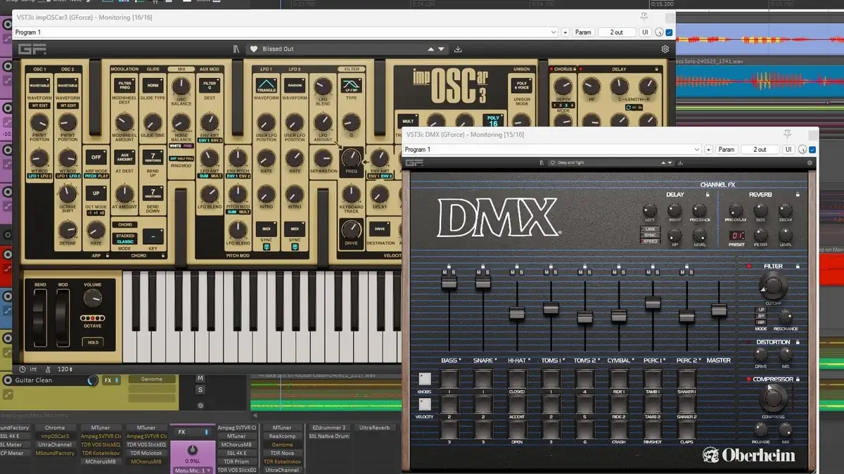This screenshot has width=844, height=474.
Task: Click the Param button on the DMX header
Action: coord(727,149)
